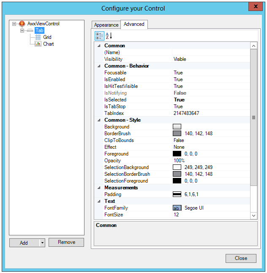Open the Add button dropdown arrow
The width and height of the screenshot is (267, 273).
point(42,243)
